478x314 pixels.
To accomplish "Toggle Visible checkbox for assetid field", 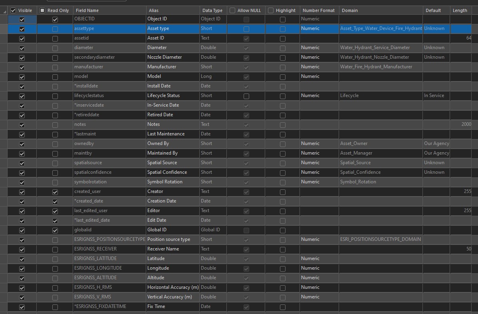I will 22,39.
